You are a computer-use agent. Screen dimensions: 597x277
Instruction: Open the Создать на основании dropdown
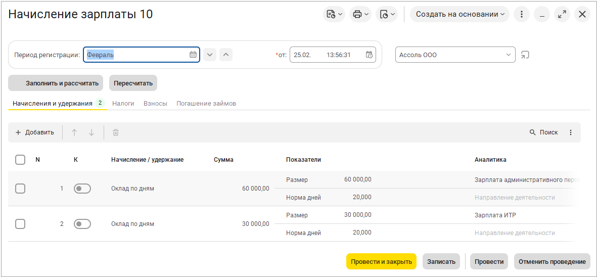[460, 14]
